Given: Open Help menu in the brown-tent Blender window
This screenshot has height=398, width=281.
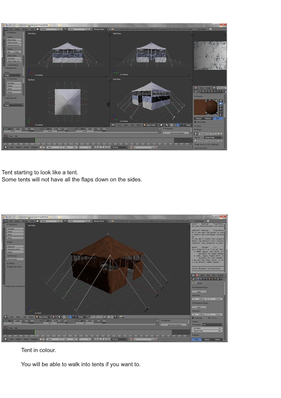Looking at the screenshot, I should pyautogui.click(x=32, y=221).
